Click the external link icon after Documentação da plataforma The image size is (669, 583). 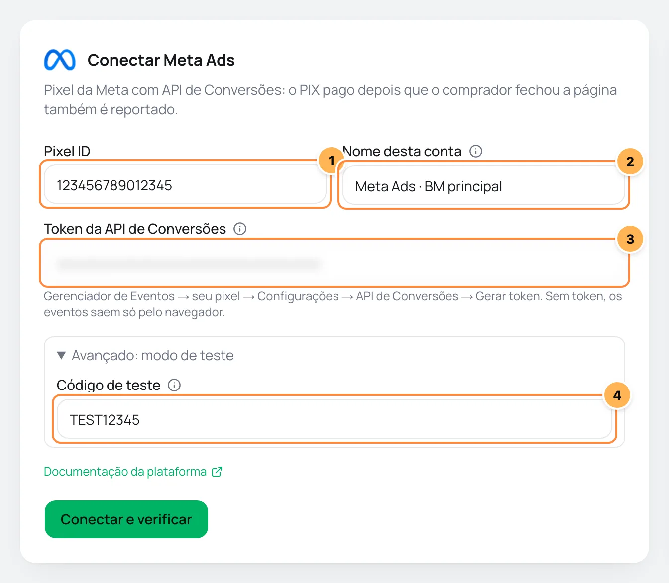click(x=217, y=472)
